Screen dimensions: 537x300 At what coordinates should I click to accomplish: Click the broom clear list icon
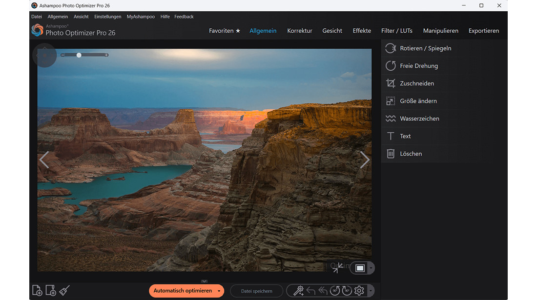tap(64, 290)
